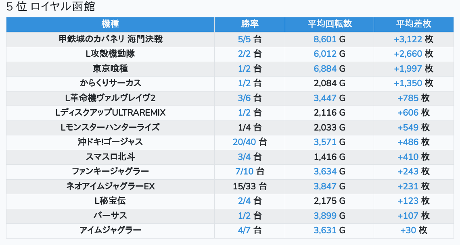This screenshot has width=460, height=245.
Task: Select the ネオアイムジャグラーEX machine name
Action: pos(110,186)
